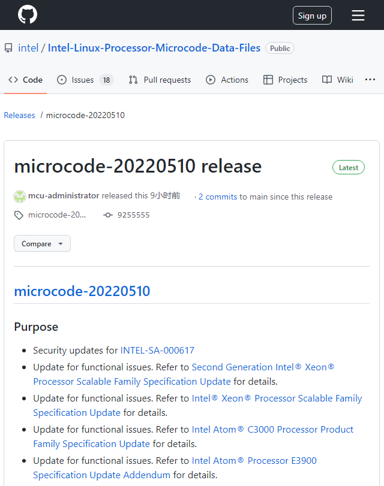
Task: Go to Releases breadcrumb link
Action: click(x=19, y=115)
